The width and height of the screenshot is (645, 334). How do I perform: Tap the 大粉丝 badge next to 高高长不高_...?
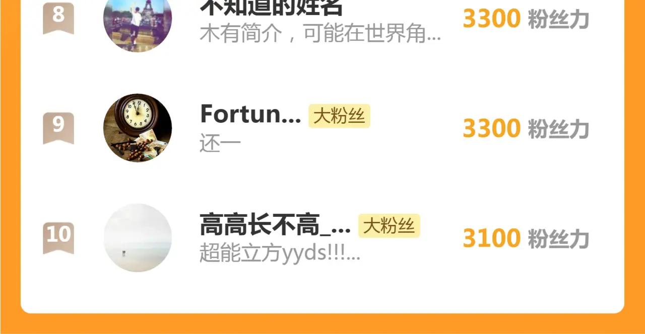tap(389, 226)
